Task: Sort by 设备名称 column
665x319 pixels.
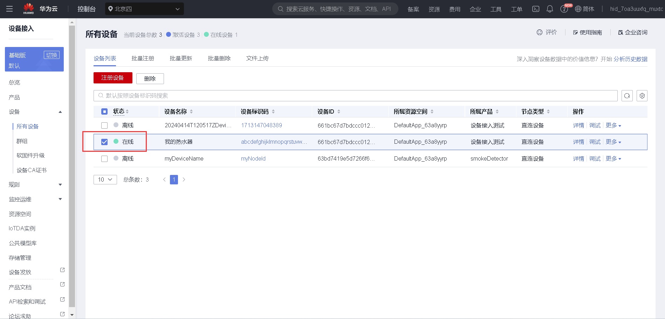Action: tap(191, 111)
